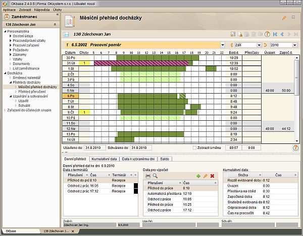Click the purple hatched bar in 31.Út row
This screenshot has height=236, width=303.
141,63
